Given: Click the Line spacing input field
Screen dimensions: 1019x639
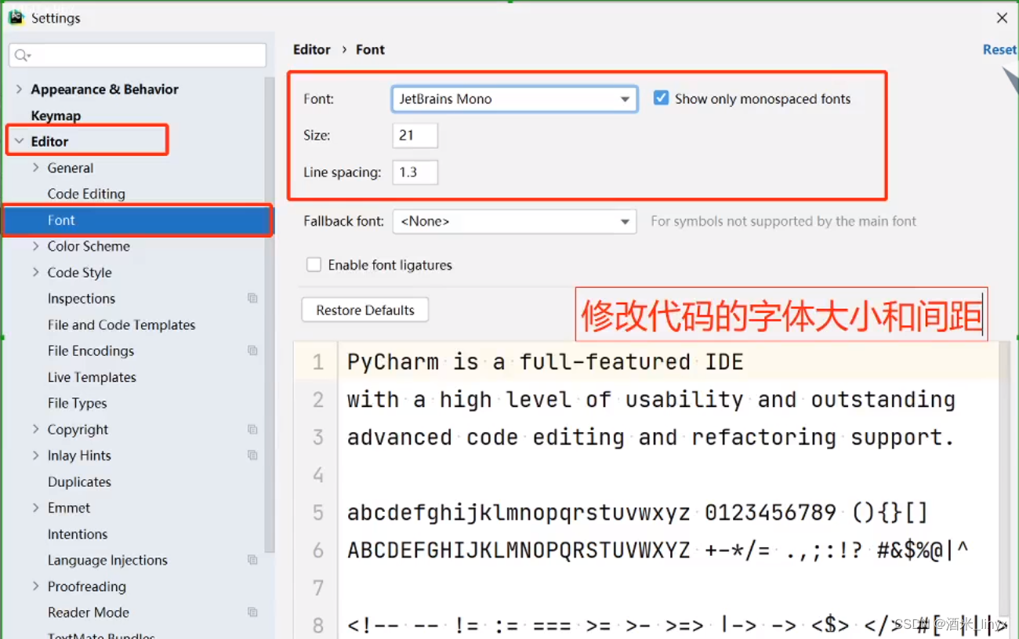Looking at the screenshot, I should [415, 172].
